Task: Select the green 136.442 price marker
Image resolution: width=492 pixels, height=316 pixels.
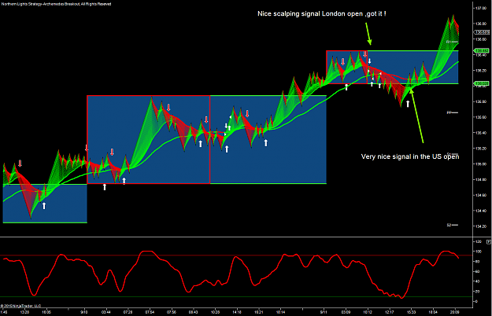Action: (482, 50)
